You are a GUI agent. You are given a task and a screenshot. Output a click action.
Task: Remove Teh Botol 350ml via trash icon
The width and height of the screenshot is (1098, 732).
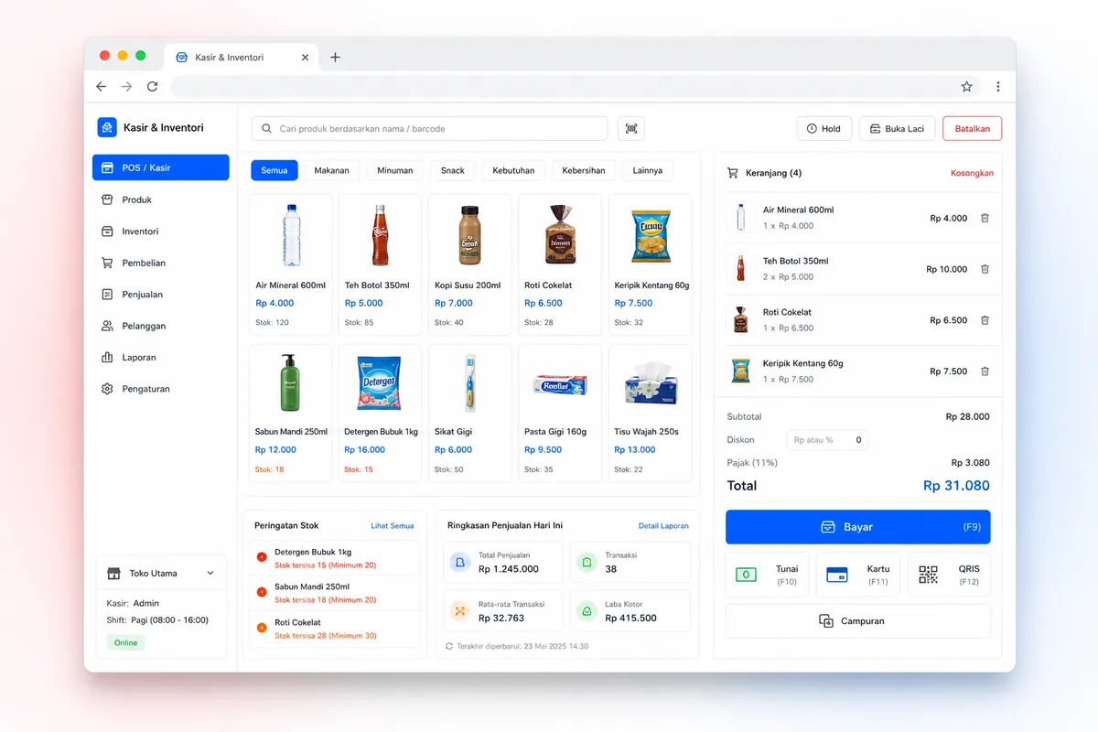pos(985,269)
